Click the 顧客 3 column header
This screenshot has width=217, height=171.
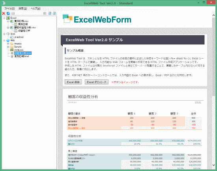click(x=174, y=114)
